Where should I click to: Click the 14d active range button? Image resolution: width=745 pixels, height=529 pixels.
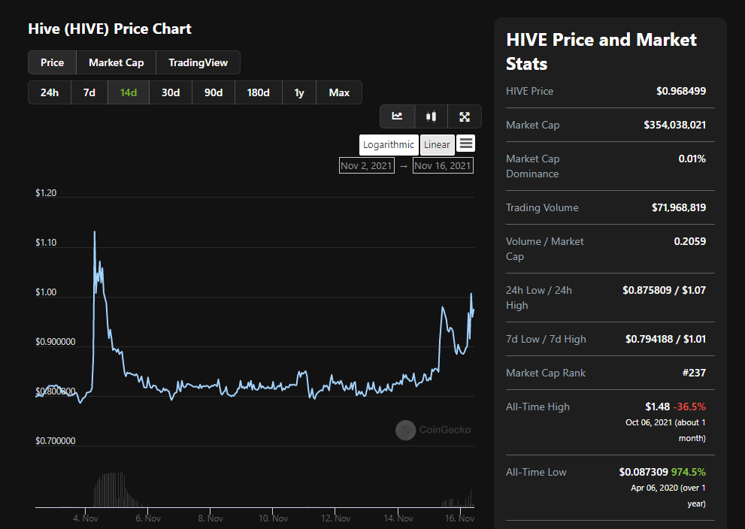129,92
